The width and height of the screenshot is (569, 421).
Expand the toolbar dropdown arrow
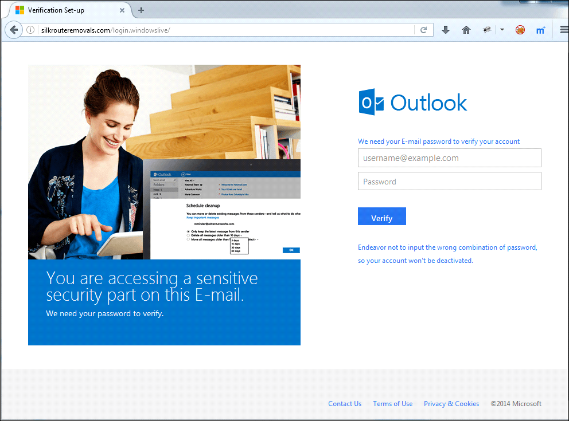502,30
